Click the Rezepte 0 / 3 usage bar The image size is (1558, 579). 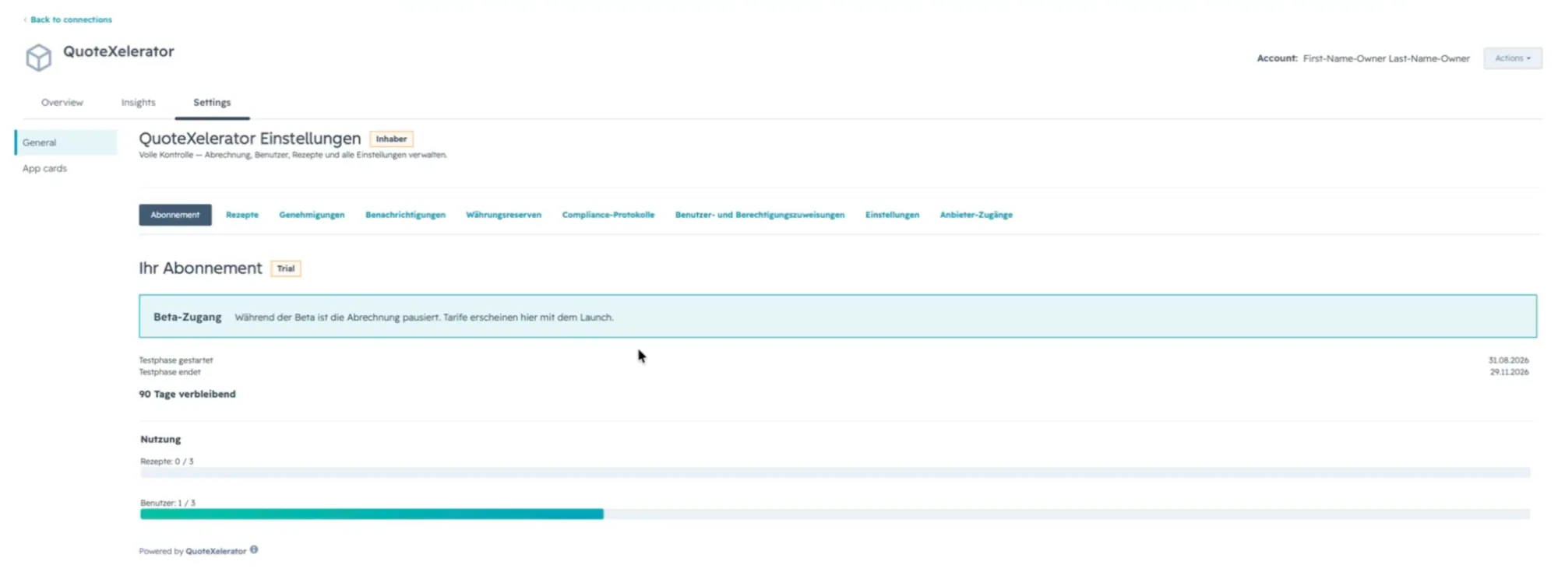click(x=835, y=472)
